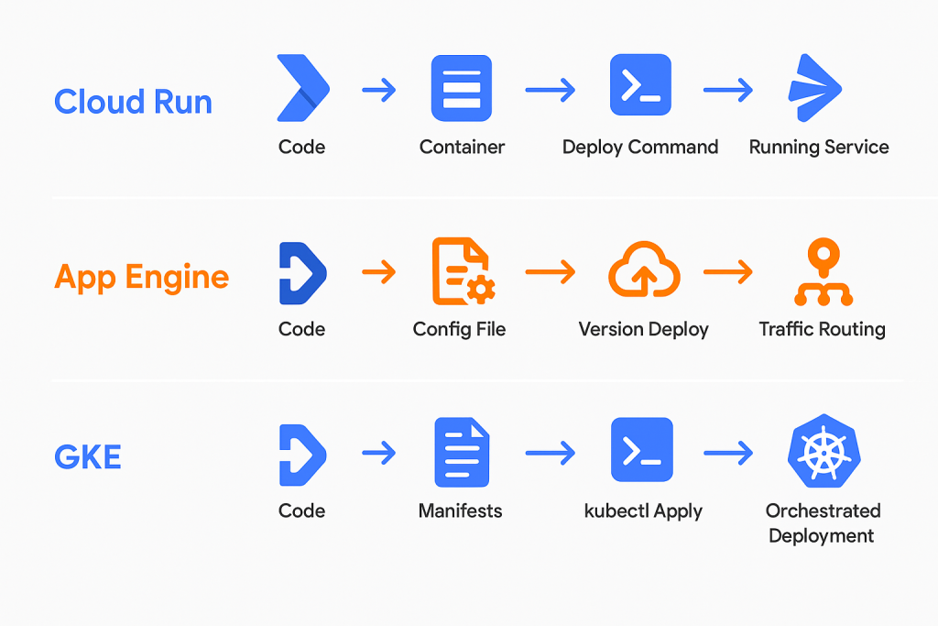Click the Traffic Routing label text
The width and height of the screenshot is (938, 626).
pos(822,328)
